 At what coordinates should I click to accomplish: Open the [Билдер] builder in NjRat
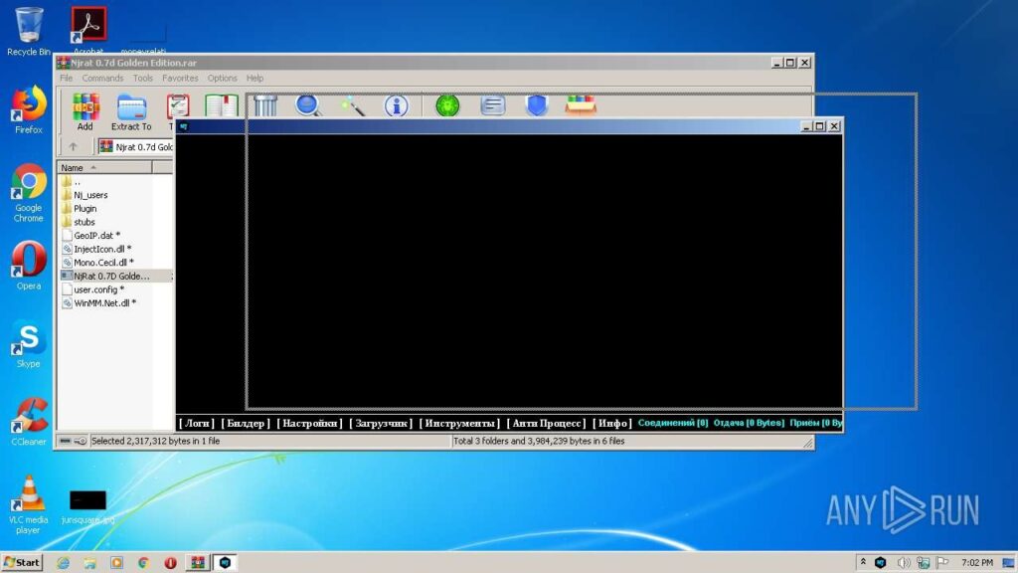click(x=246, y=423)
